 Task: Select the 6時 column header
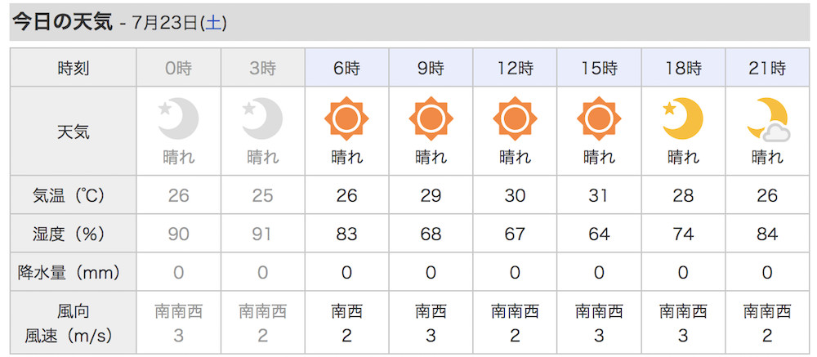point(346,68)
